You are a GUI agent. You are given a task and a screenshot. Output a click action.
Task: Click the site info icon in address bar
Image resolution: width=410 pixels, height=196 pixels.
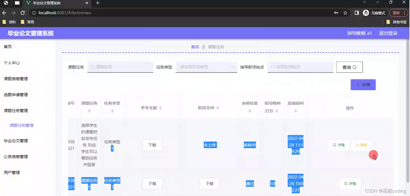tap(34, 13)
